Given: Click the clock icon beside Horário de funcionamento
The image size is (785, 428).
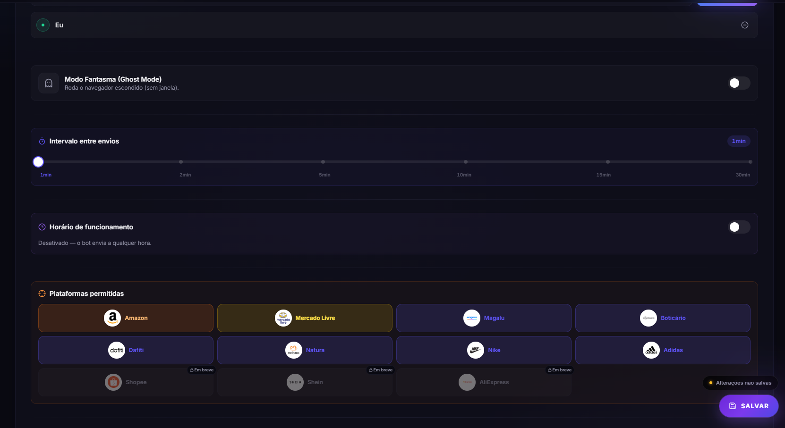Looking at the screenshot, I should (x=42, y=227).
